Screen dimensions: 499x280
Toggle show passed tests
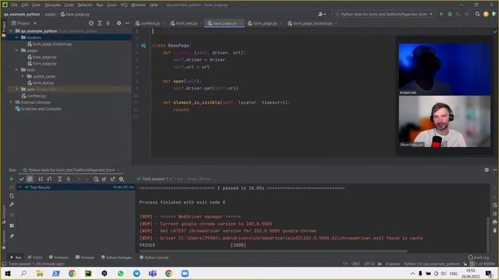(x=22, y=179)
